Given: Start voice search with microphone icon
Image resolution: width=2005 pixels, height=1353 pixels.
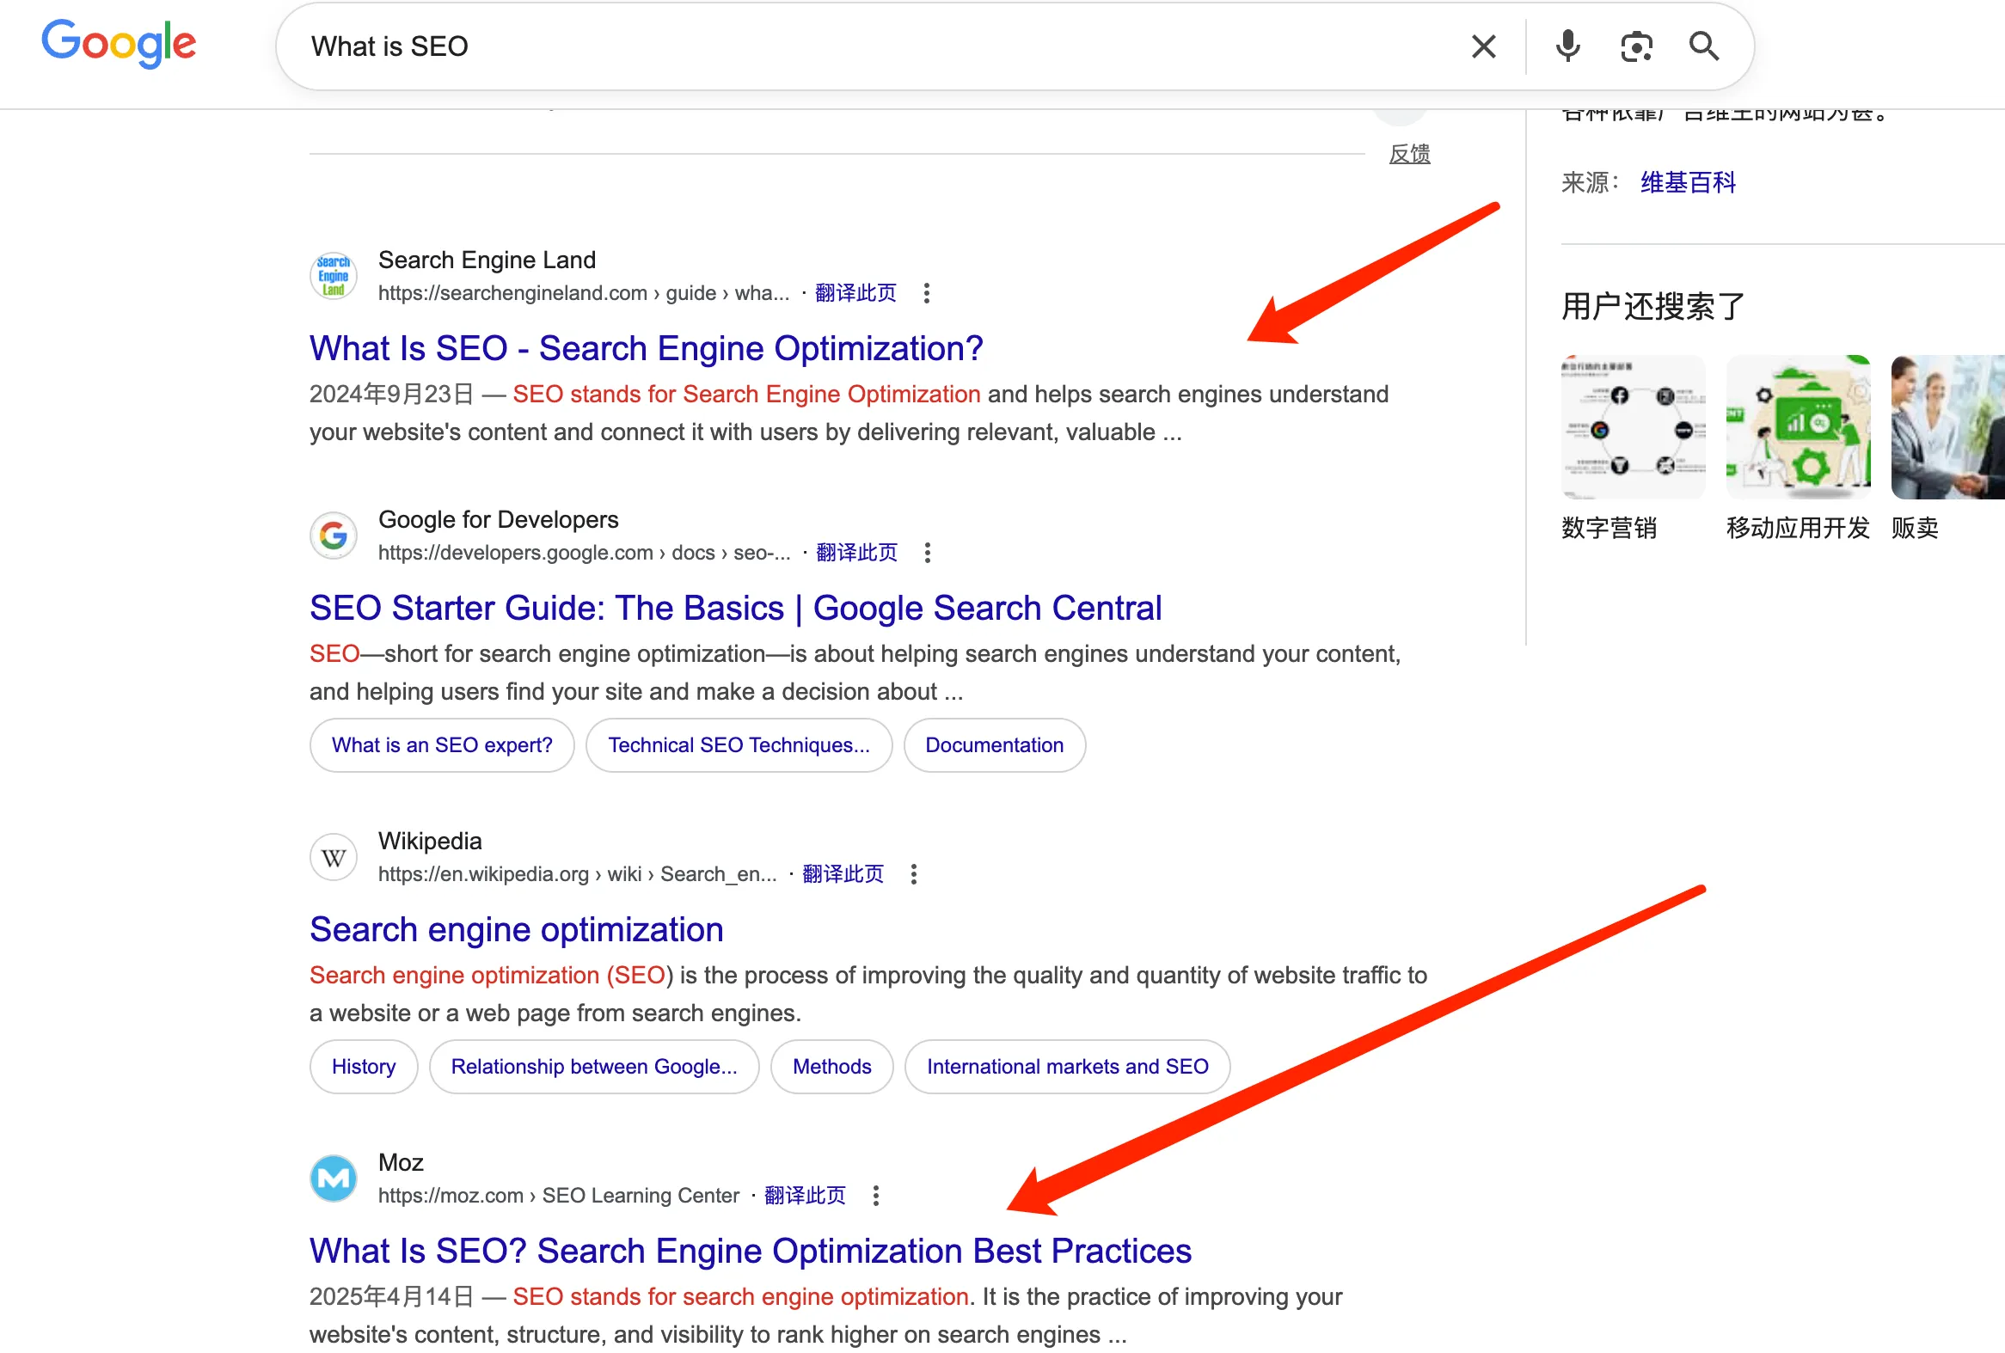Looking at the screenshot, I should (1567, 46).
